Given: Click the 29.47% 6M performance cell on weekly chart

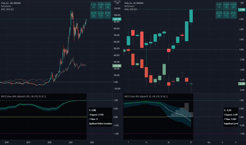Looking at the screenshot, I should coord(93,14).
